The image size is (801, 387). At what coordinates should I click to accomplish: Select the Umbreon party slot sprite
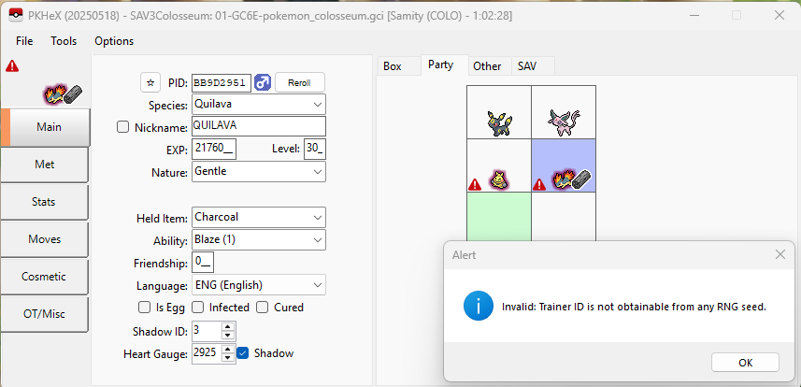[499, 121]
